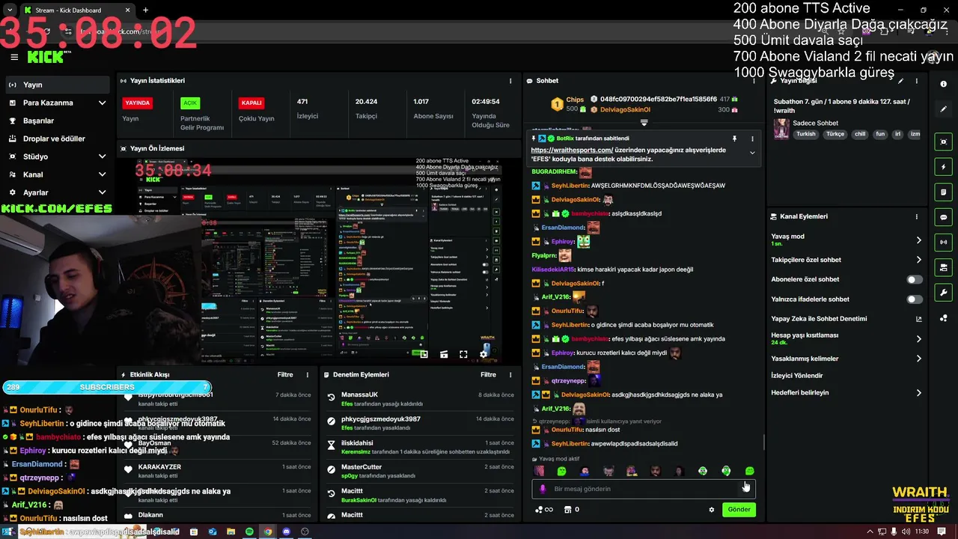This screenshot has height=539, width=958.
Task: Open Denetim Eylemleri three-dot menu
Action: [x=510, y=374]
